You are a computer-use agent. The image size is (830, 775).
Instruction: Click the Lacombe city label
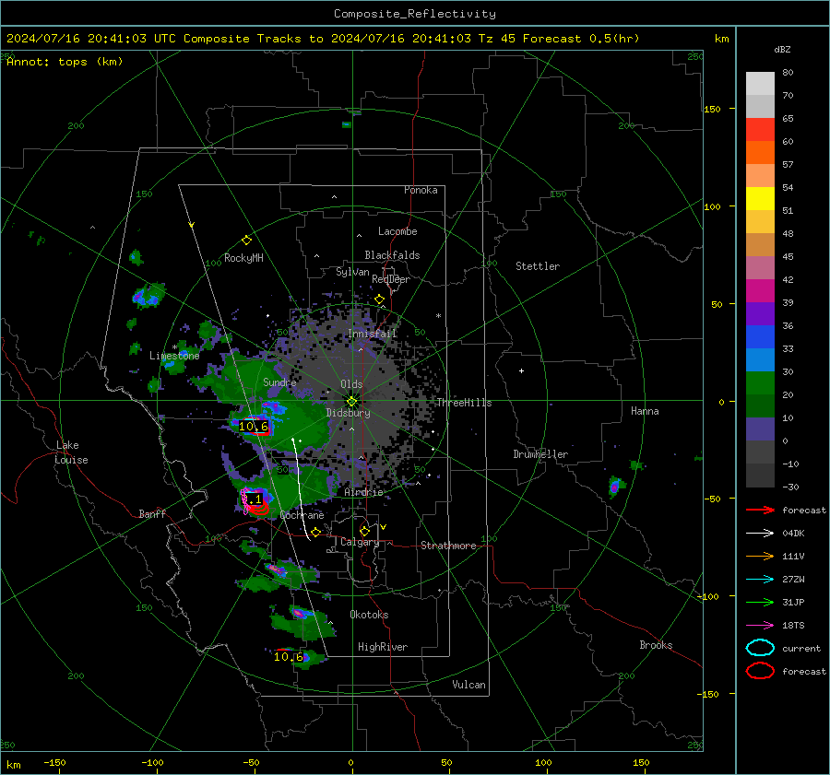coord(397,231)
